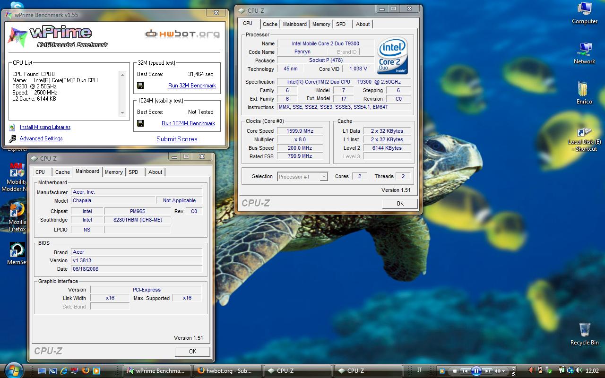Image resolution: width=605 pixels, height=378 pixels.
Task: Click the network connection tray icon
Action: click(571, 370)
